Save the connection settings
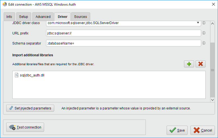This screenshot has height=138, width=218. click(177, 130)
